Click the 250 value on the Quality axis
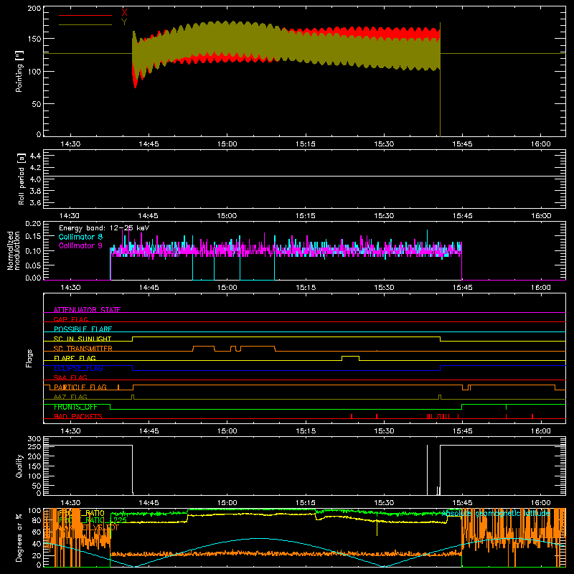 [x=34, y=446]
